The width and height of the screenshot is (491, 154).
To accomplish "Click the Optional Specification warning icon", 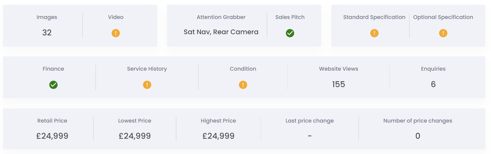I will tap(443, 33).
